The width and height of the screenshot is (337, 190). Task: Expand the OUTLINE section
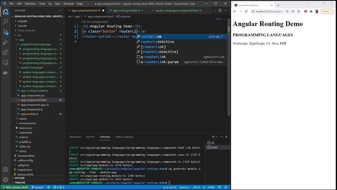(x=19, y=178)
